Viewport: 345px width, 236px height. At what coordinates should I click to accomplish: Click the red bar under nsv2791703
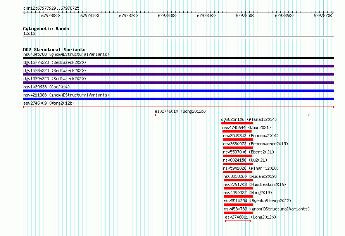coord(238,188)
